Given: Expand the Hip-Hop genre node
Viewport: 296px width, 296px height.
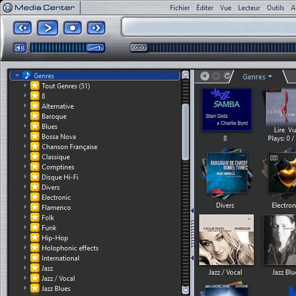Looking at the screenshot, I should (x=25, y=237).
